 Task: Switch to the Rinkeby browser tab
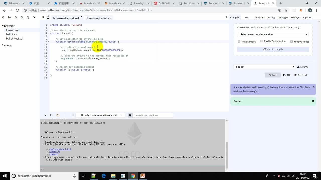coord(139,3)
